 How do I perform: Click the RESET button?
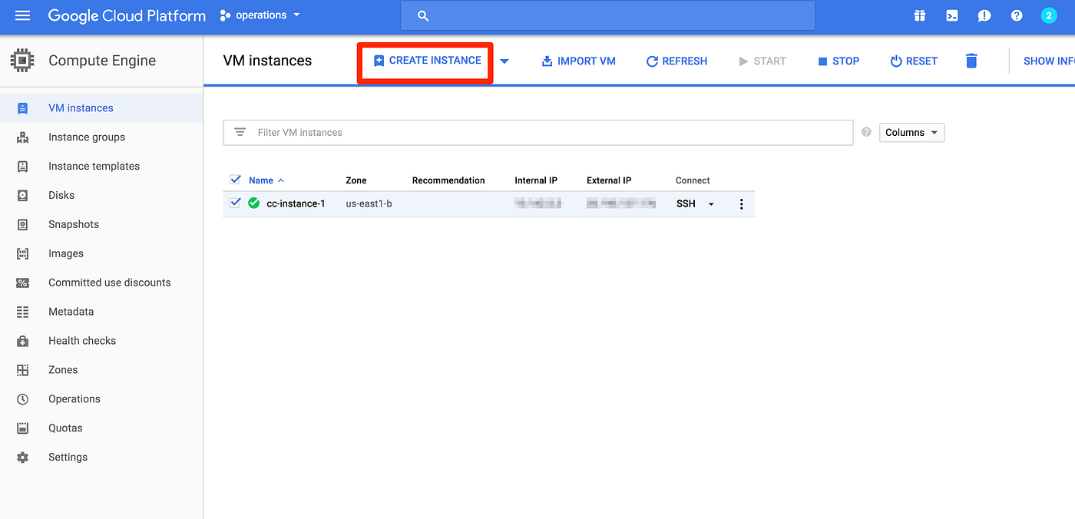pyautogui.click(x=914, y=61)
